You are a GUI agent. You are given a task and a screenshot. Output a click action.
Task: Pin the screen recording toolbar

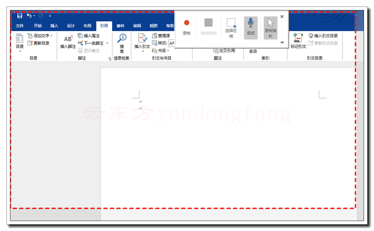[282, 42]
